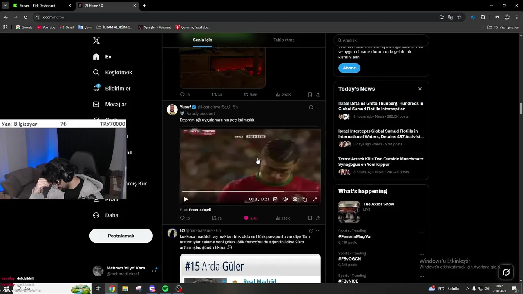This screenshot has width=523, height=294.
Task: Repost Yusuf's post with 78 reposts
Action: [x=217, y=218]
